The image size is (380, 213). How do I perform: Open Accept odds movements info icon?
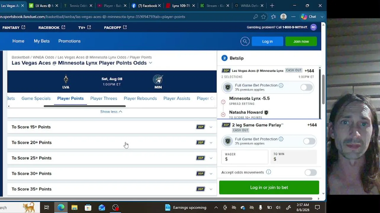coord(268,172)
